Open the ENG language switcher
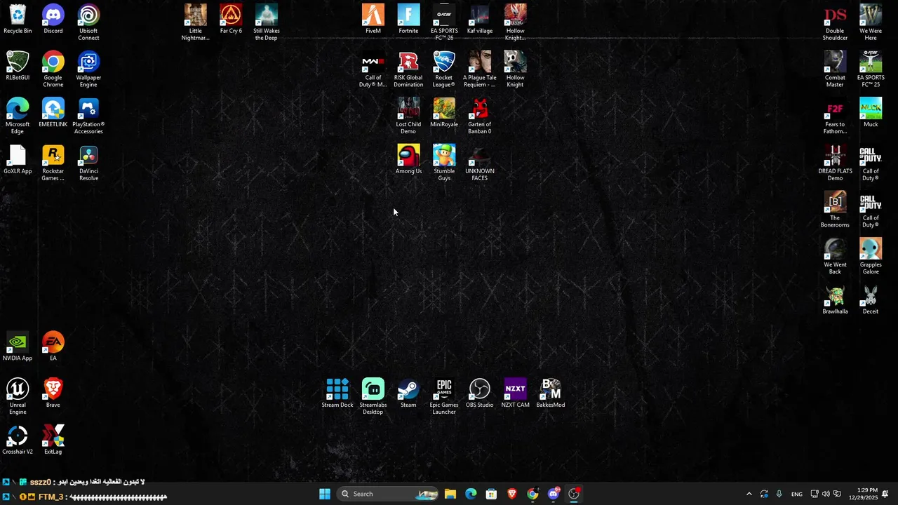Image resolution: width=898 pixels, height=505 pixels. [797, 494]
